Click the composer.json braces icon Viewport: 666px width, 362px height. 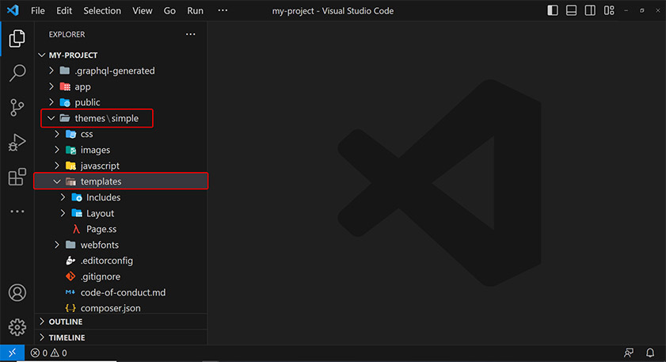70,308
